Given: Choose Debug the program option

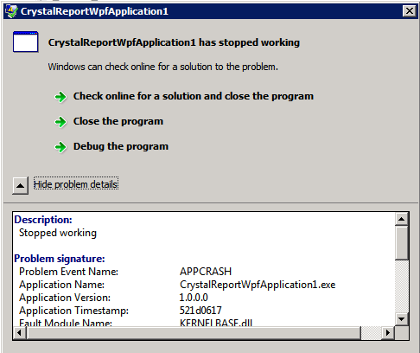Looking at the screenshot, I should point(121,146).
